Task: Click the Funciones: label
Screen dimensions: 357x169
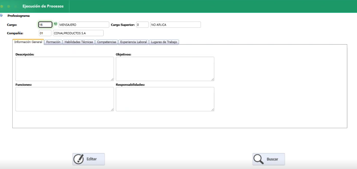Action: click(x=23, y=85)
